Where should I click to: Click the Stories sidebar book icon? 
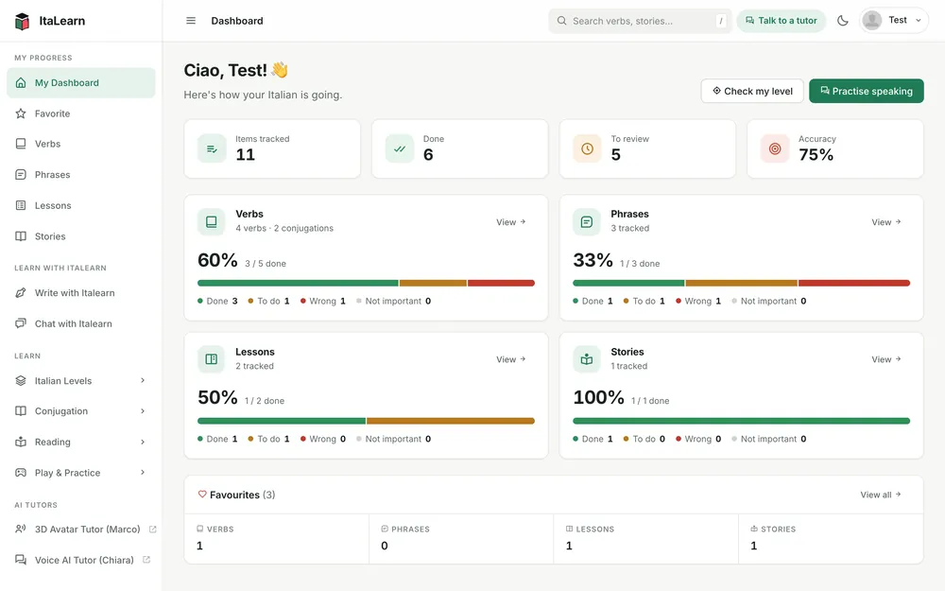pos(21,236)
